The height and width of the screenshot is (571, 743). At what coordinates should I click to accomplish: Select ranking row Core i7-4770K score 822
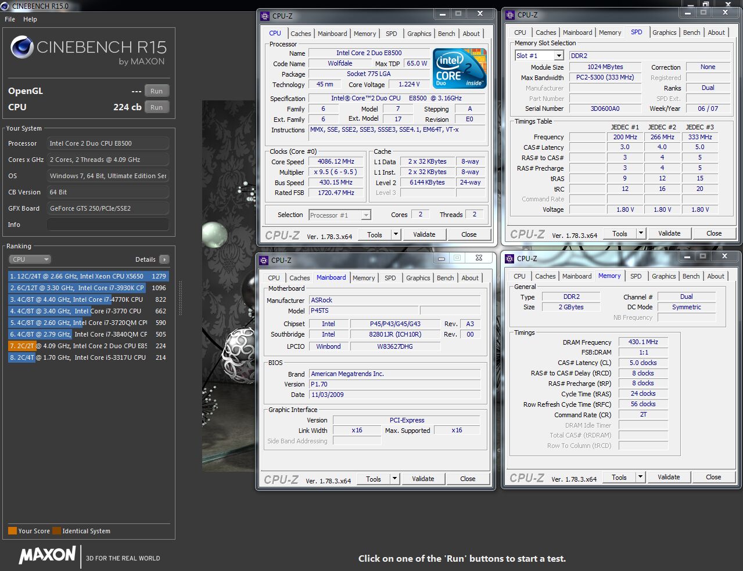(88, 299)
